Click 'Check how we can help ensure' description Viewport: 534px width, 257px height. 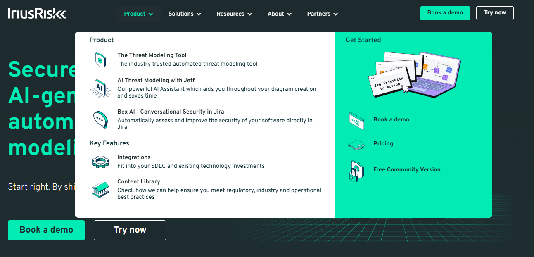click(219, 193)
